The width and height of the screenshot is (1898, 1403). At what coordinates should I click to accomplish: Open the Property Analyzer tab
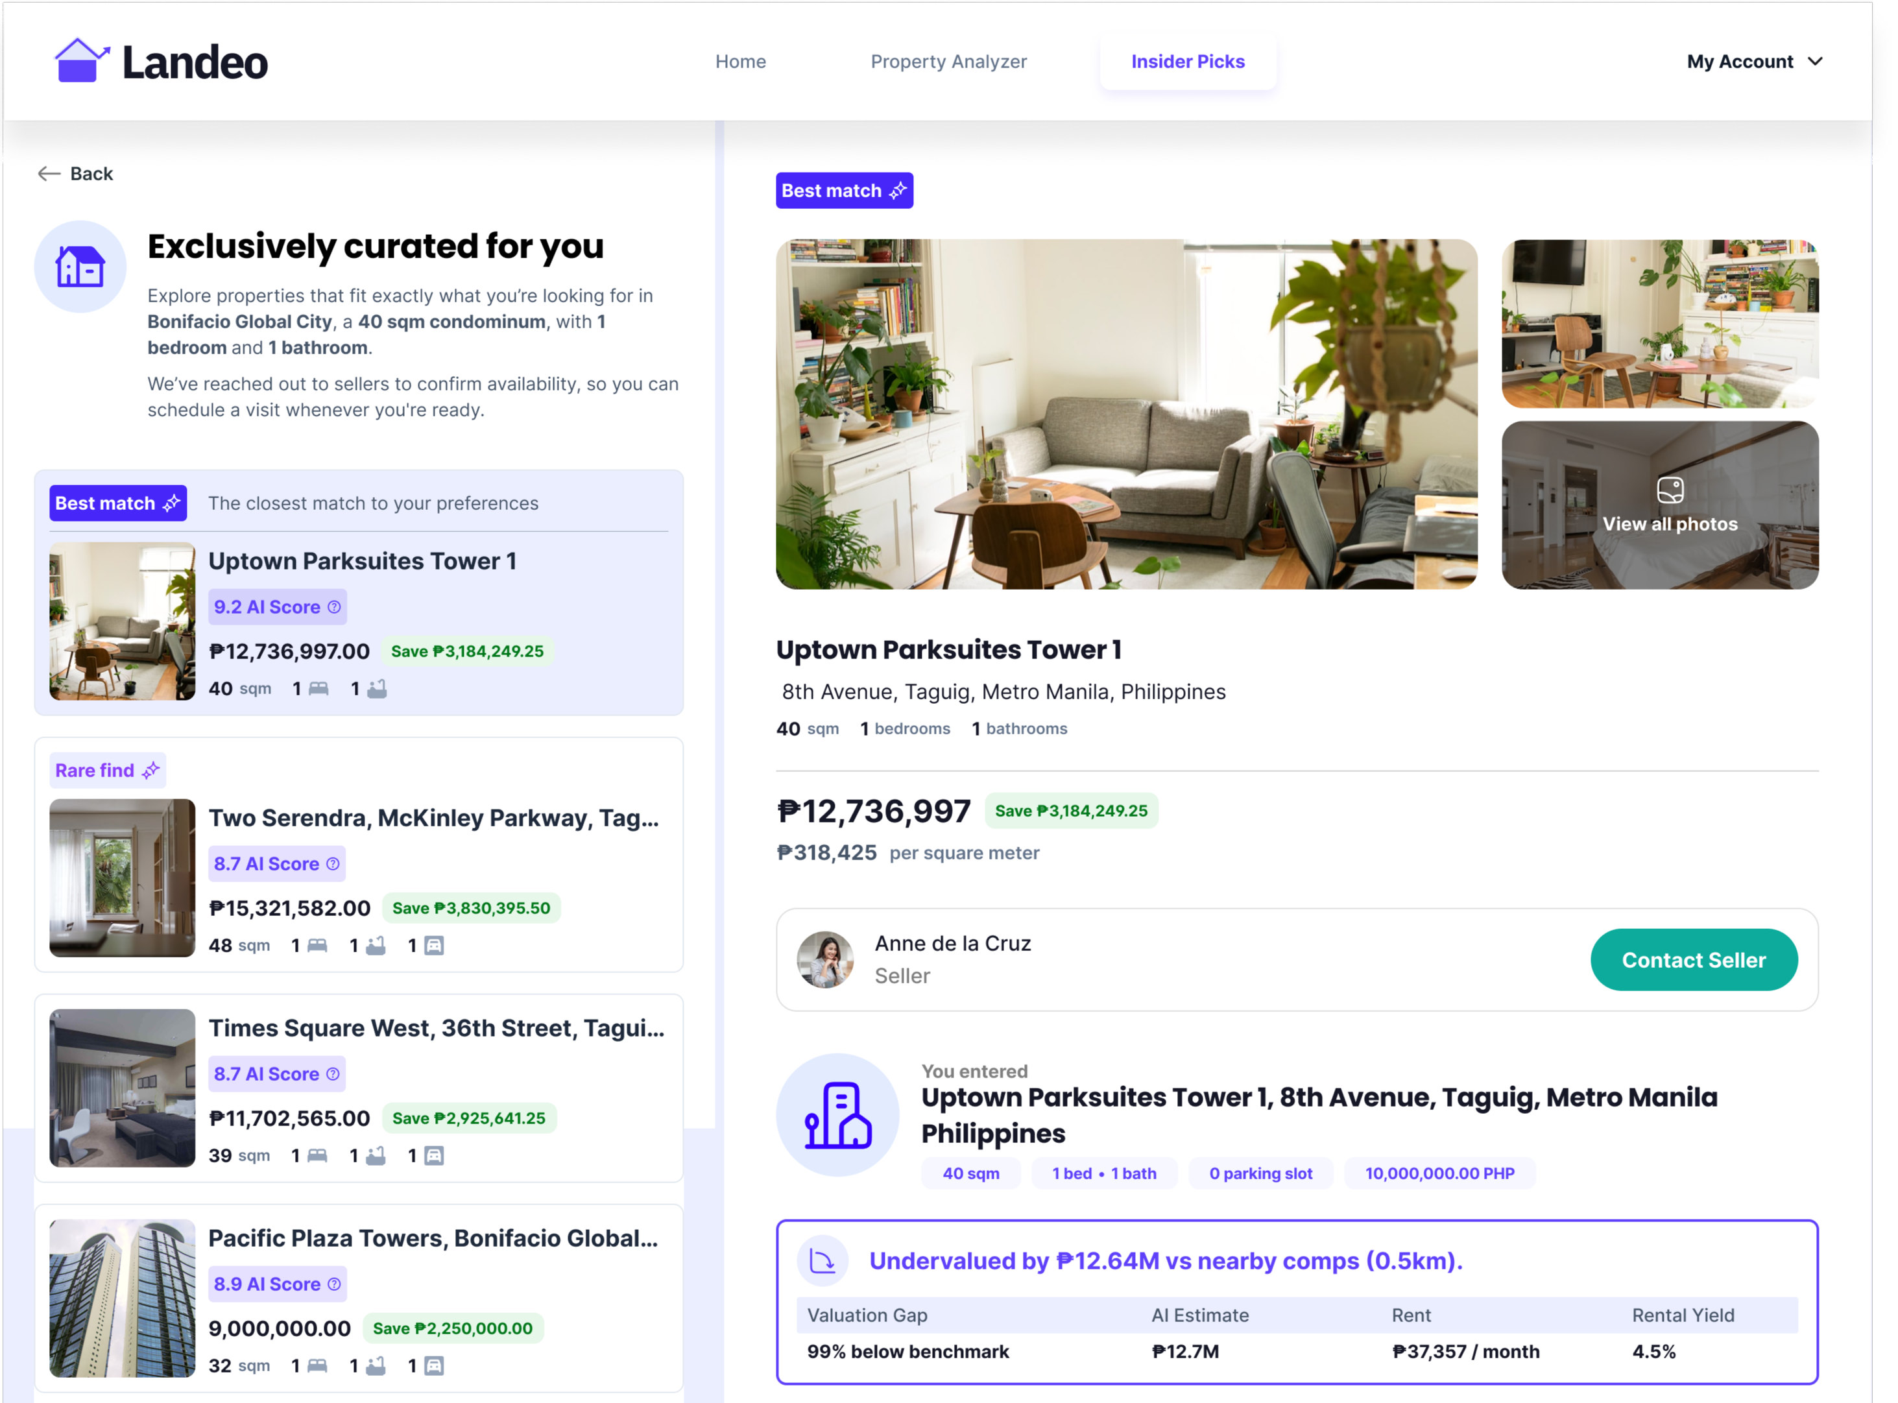point(948,62)
